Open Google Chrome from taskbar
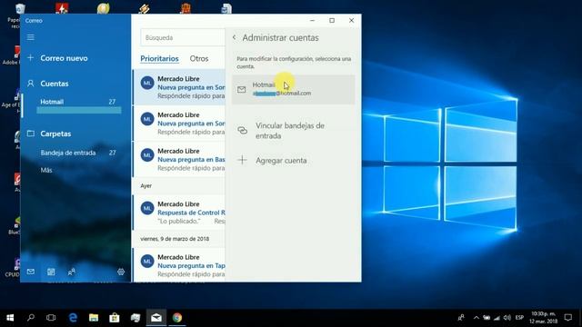This screenshot has height=327, width=582. 177,318
